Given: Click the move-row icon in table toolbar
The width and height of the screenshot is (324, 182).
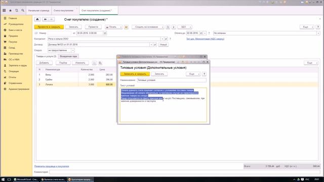Looking at the screenshot, I should pos(94,63).
